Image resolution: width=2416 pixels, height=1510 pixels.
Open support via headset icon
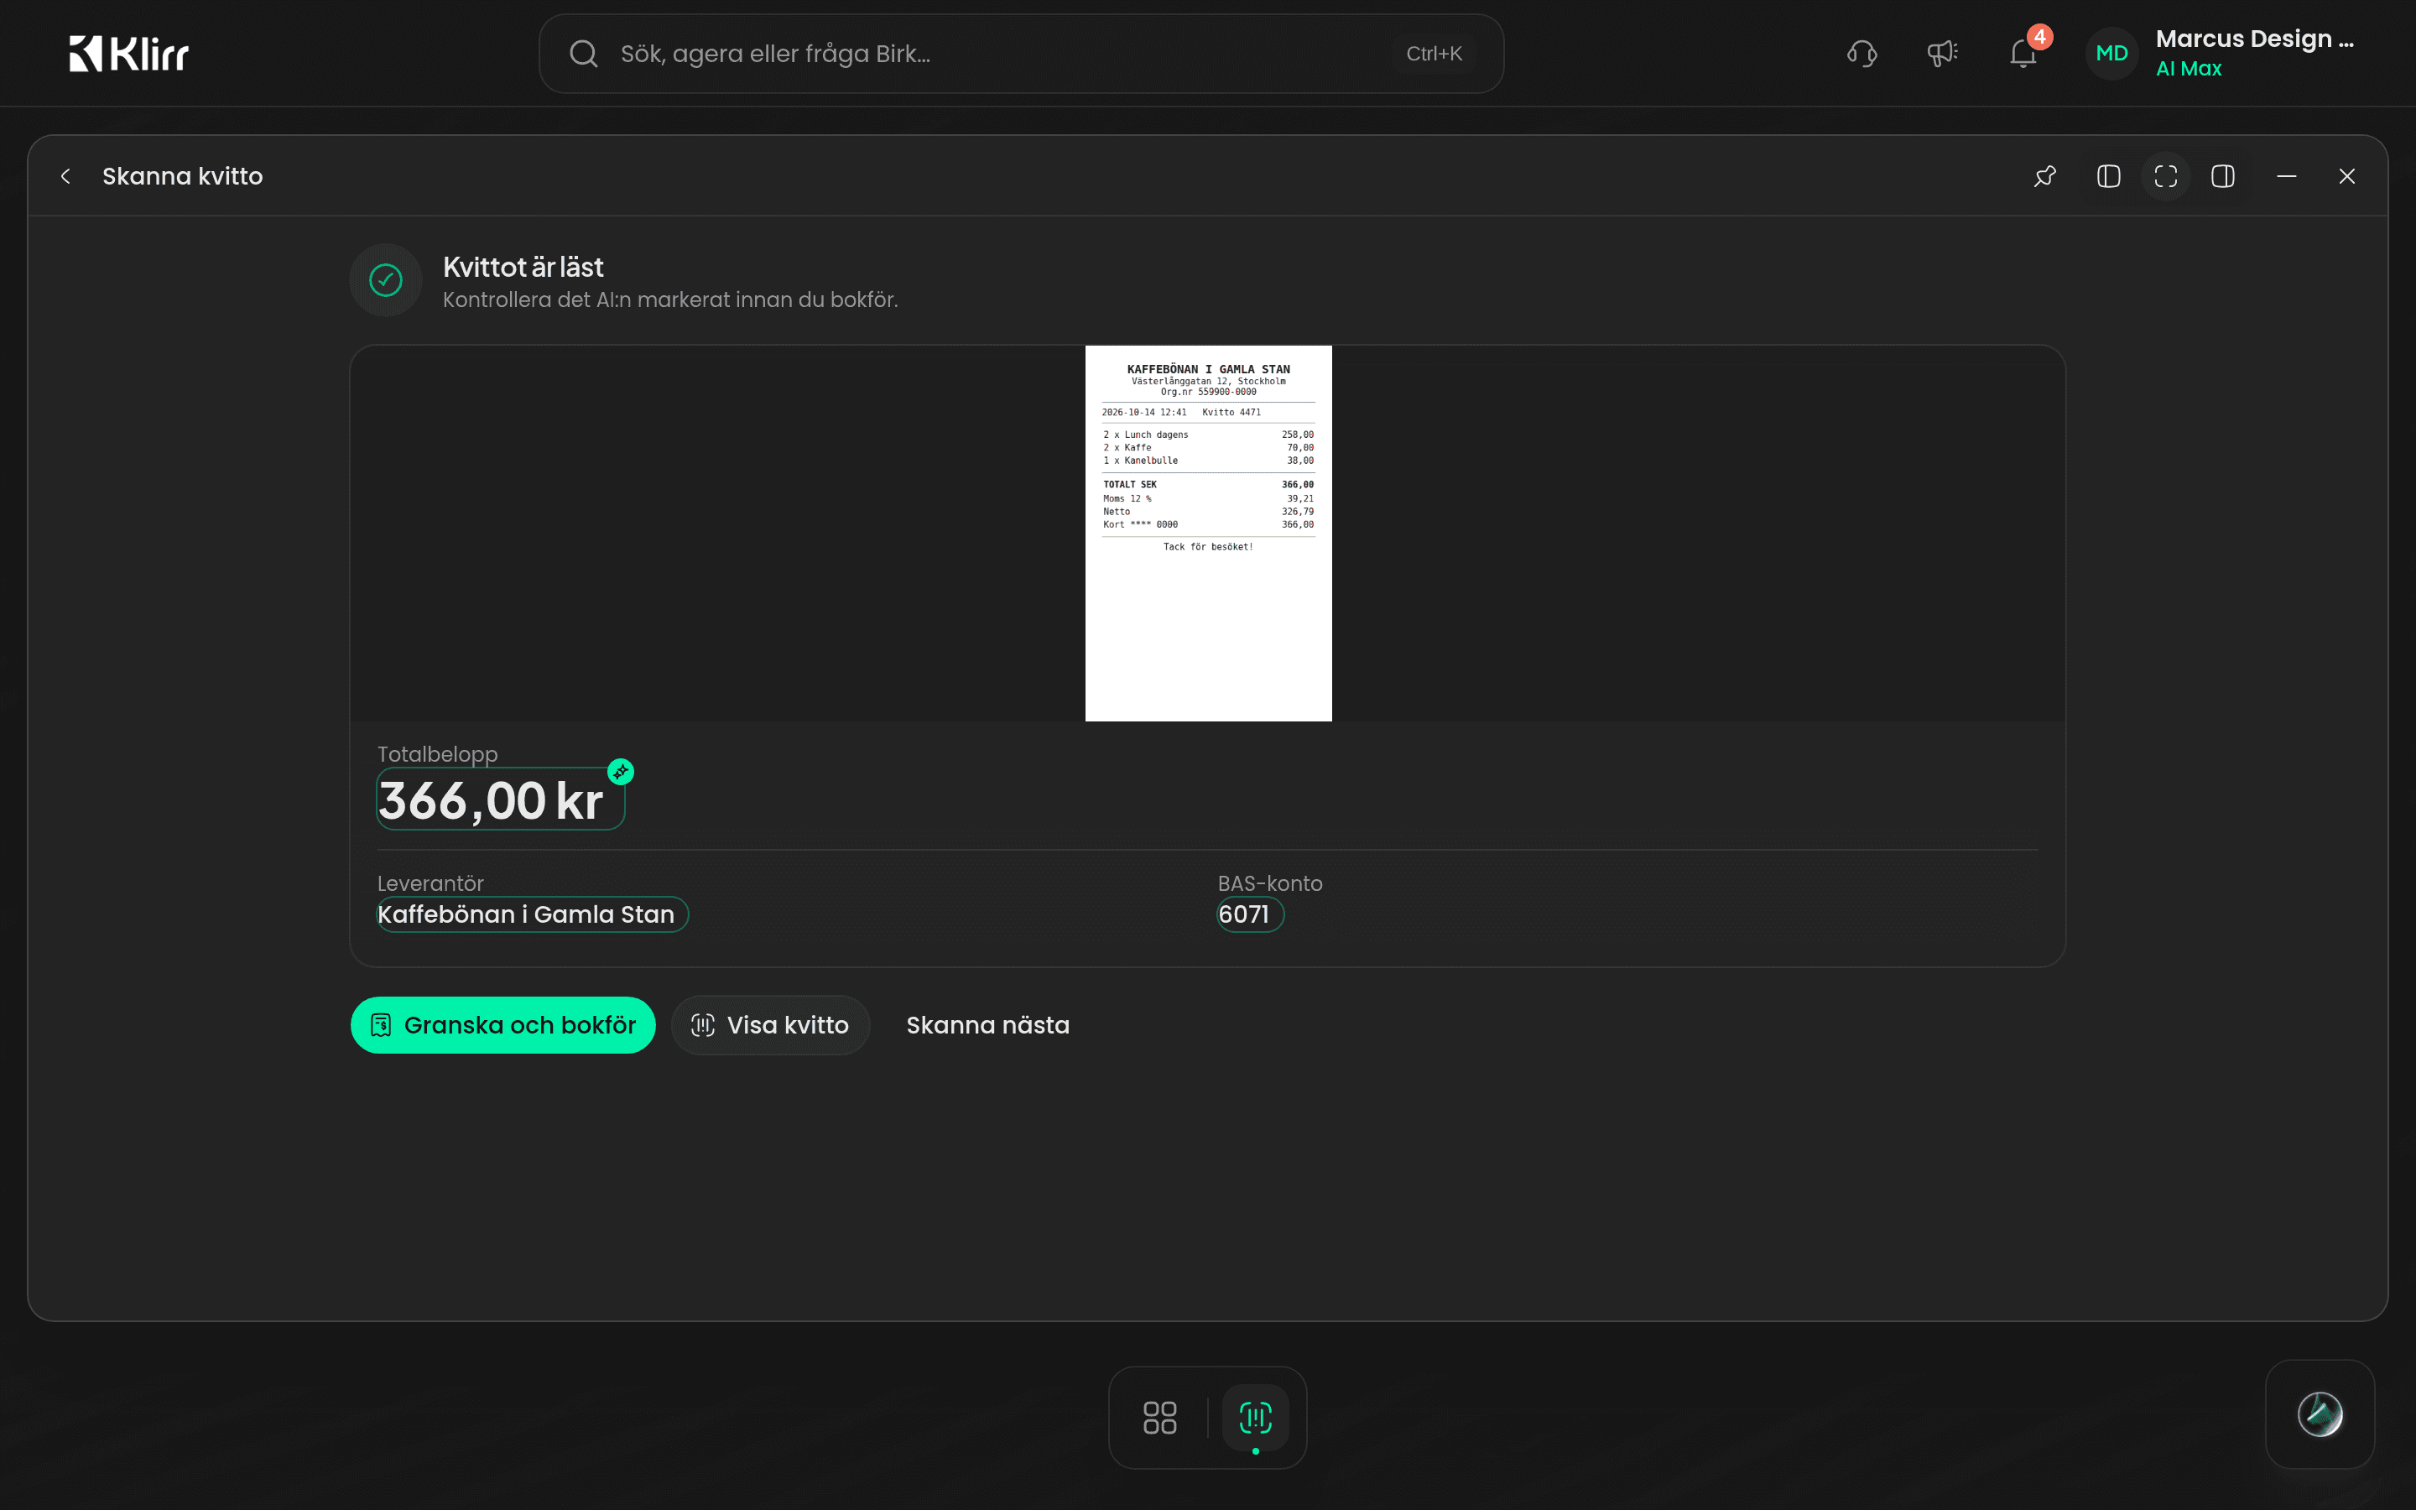(x=1862, y=54)
